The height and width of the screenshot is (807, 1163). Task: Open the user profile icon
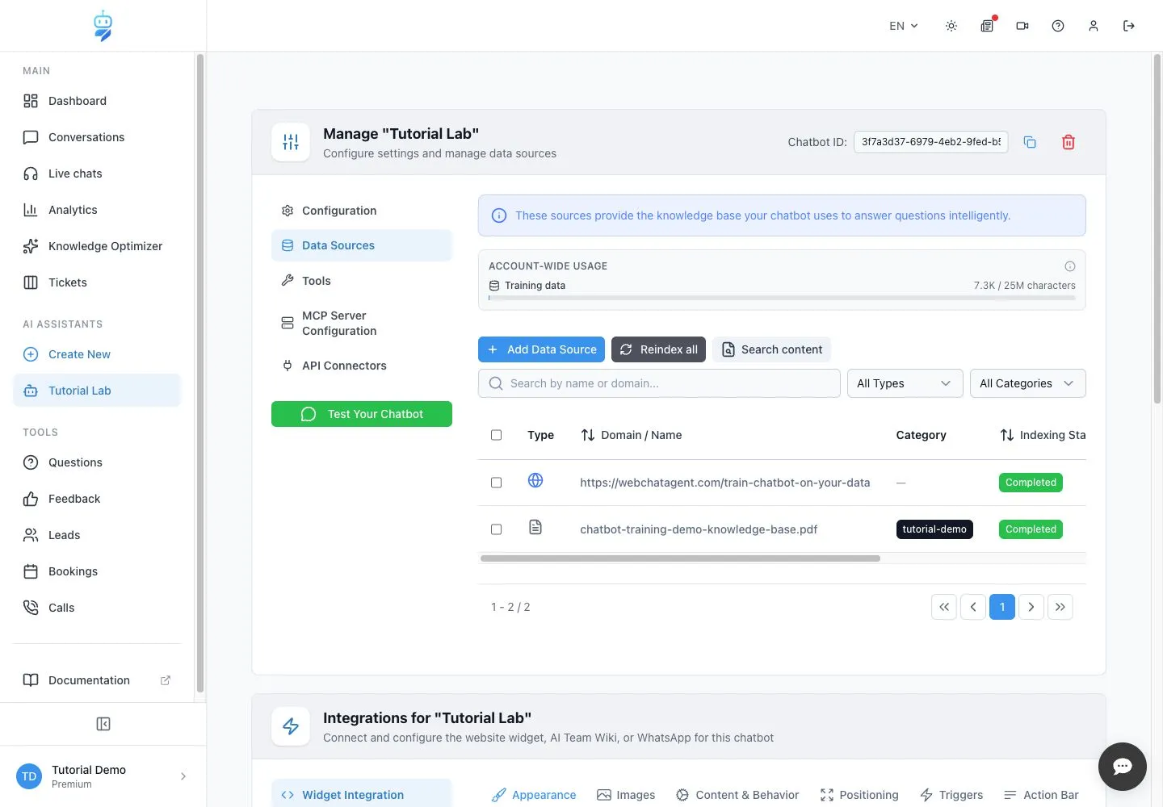1094,26
